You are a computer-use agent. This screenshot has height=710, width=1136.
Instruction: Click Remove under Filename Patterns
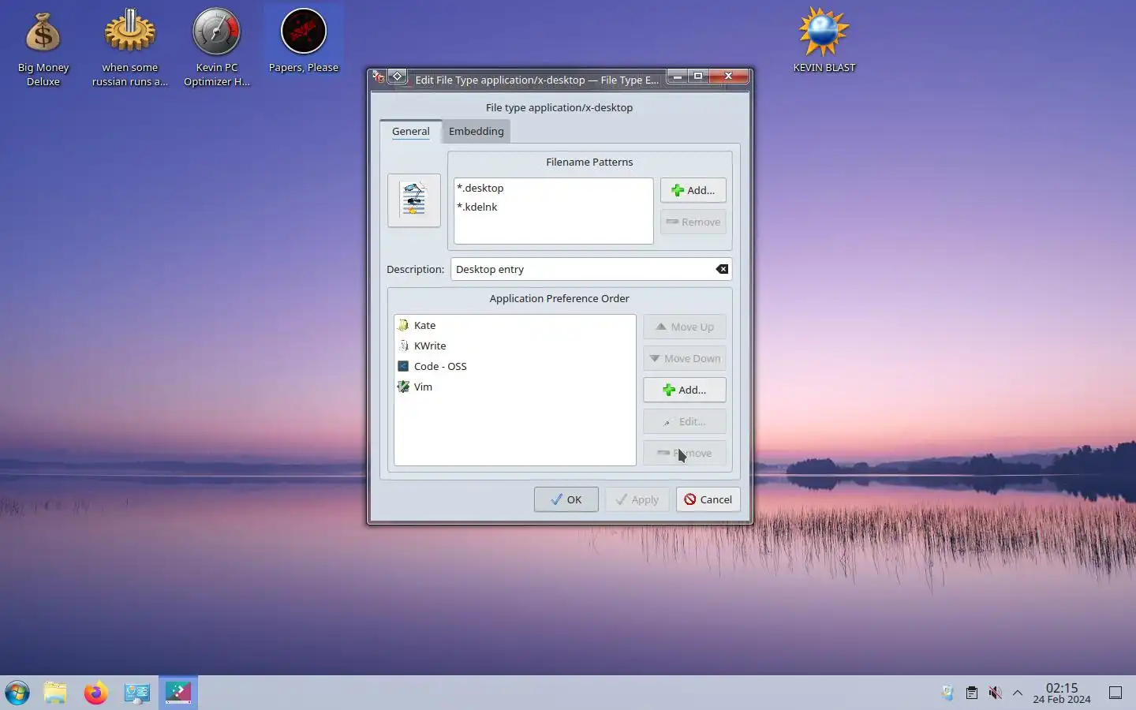pos(693,222)
